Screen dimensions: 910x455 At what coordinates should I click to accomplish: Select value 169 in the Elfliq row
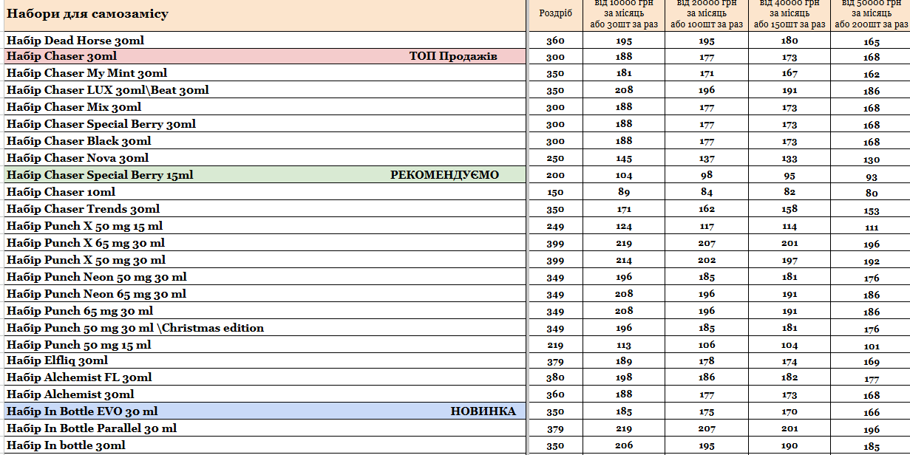872,363
